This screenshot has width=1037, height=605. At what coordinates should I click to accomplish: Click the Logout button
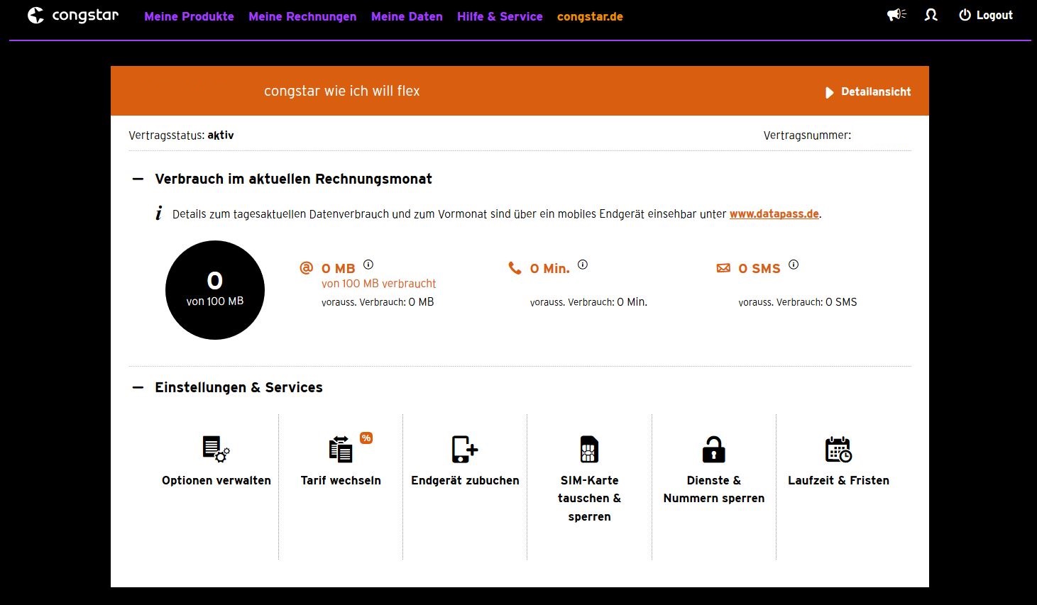(986, 16)
